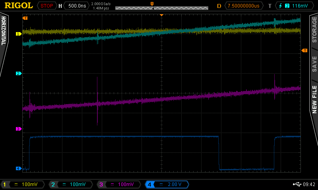Click the rising edge trigger slope icon
This screenshot has width=318, height=190.
coord(281,6)
